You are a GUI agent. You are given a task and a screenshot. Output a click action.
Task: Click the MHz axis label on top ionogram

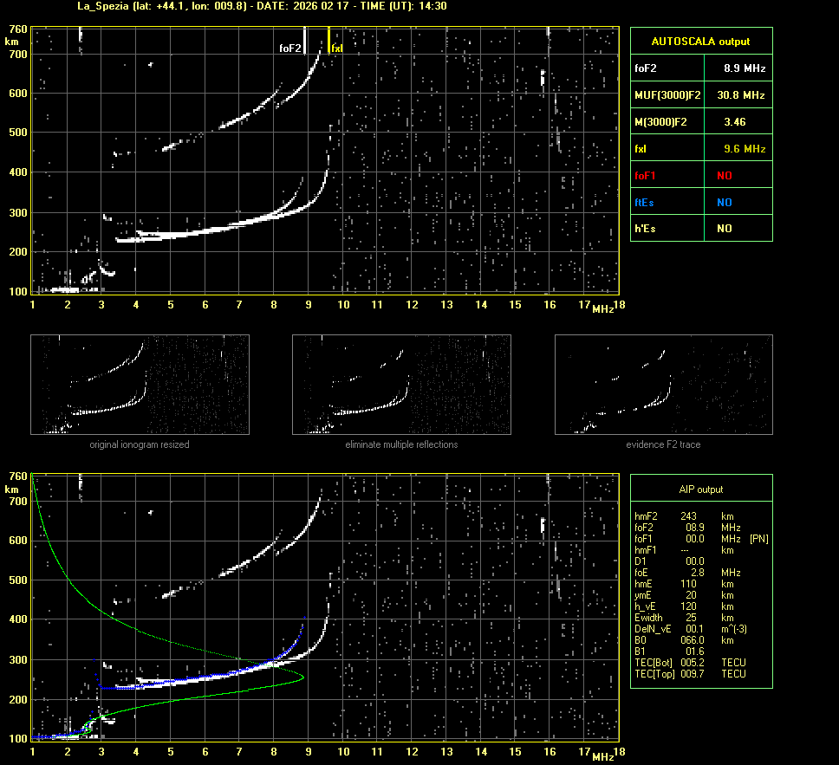[603, 309]
